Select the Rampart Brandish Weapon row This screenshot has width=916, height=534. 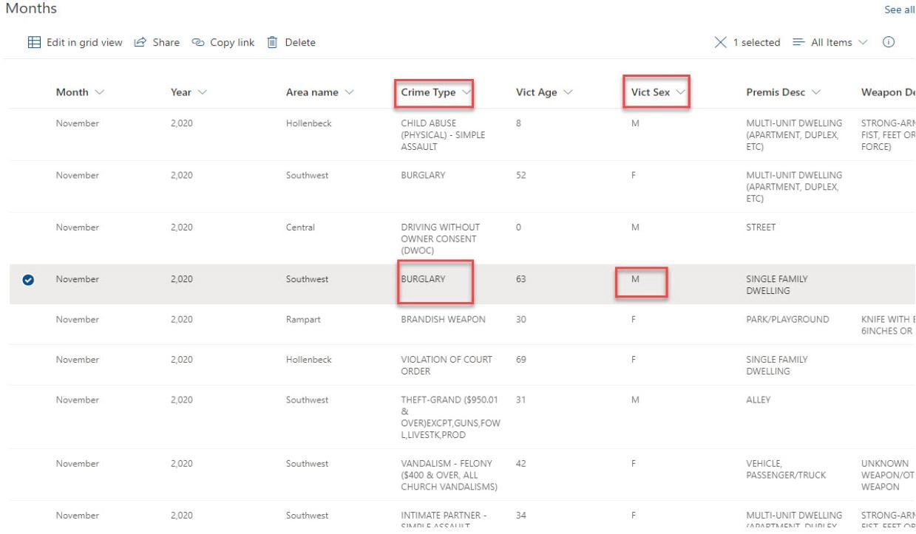click(x=28, y=320)
